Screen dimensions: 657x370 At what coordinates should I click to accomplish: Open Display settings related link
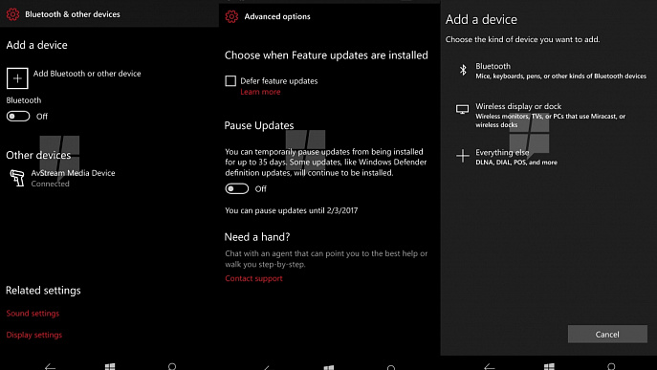[33, 335]
